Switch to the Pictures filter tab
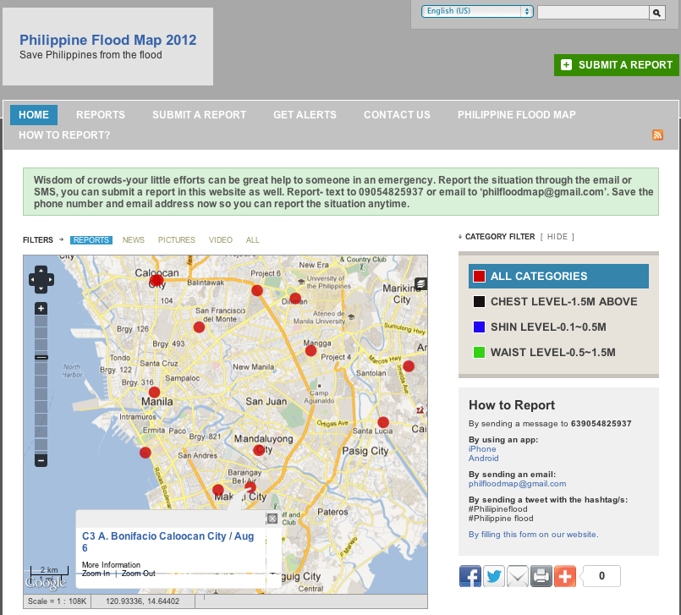Image resolution: width=681 pixels, height=615 pixels. pyautogui.click(x=176, y=240)
